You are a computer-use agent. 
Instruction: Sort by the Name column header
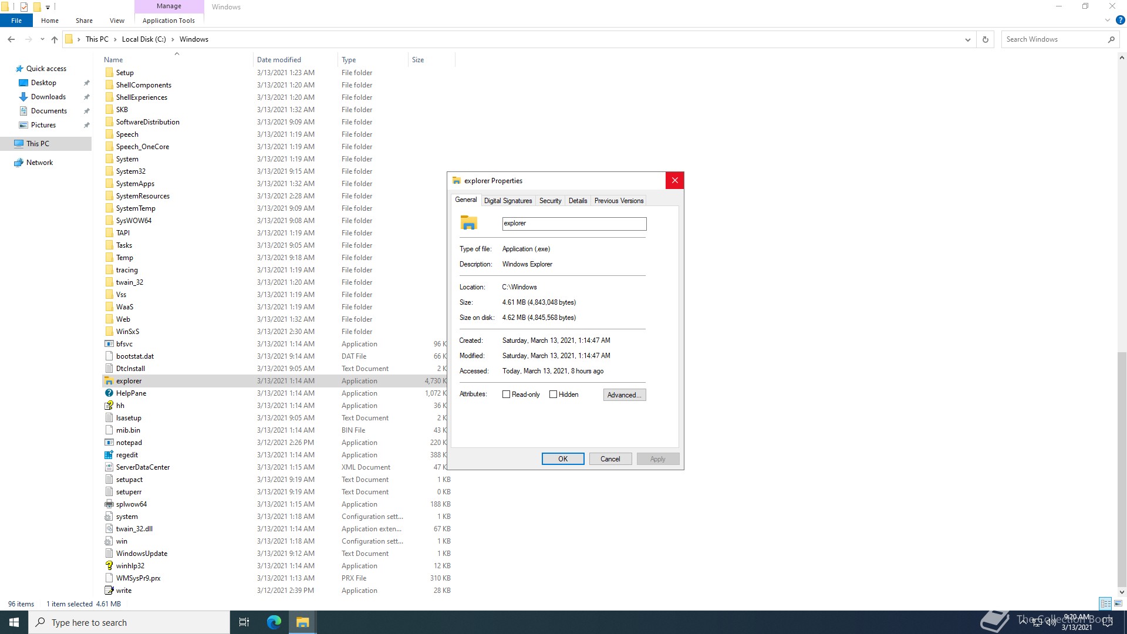pos(176,60)
